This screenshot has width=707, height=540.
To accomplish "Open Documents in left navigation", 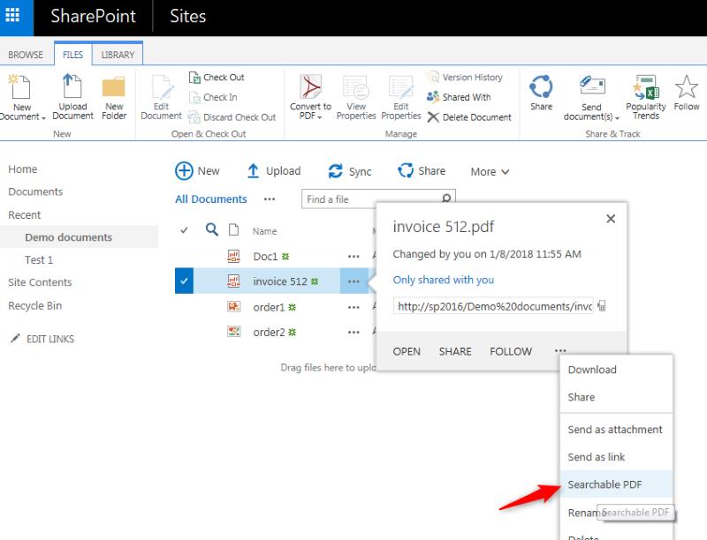I will [x=35, y=191].
